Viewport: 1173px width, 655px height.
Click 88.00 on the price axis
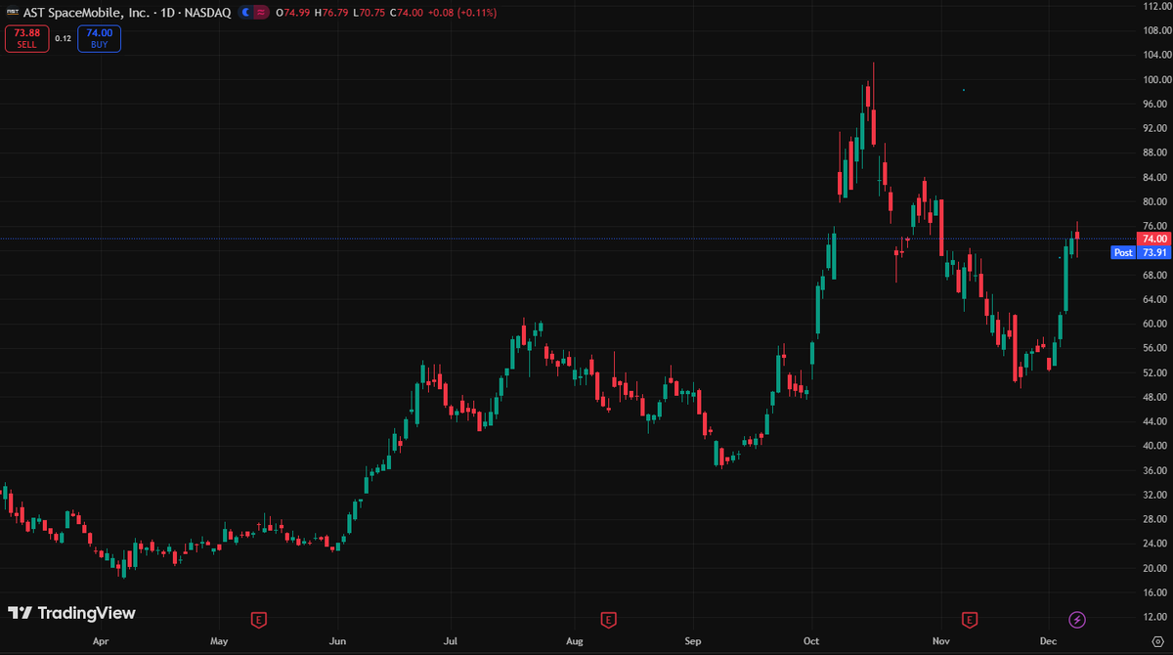(x=1154, y=153)
